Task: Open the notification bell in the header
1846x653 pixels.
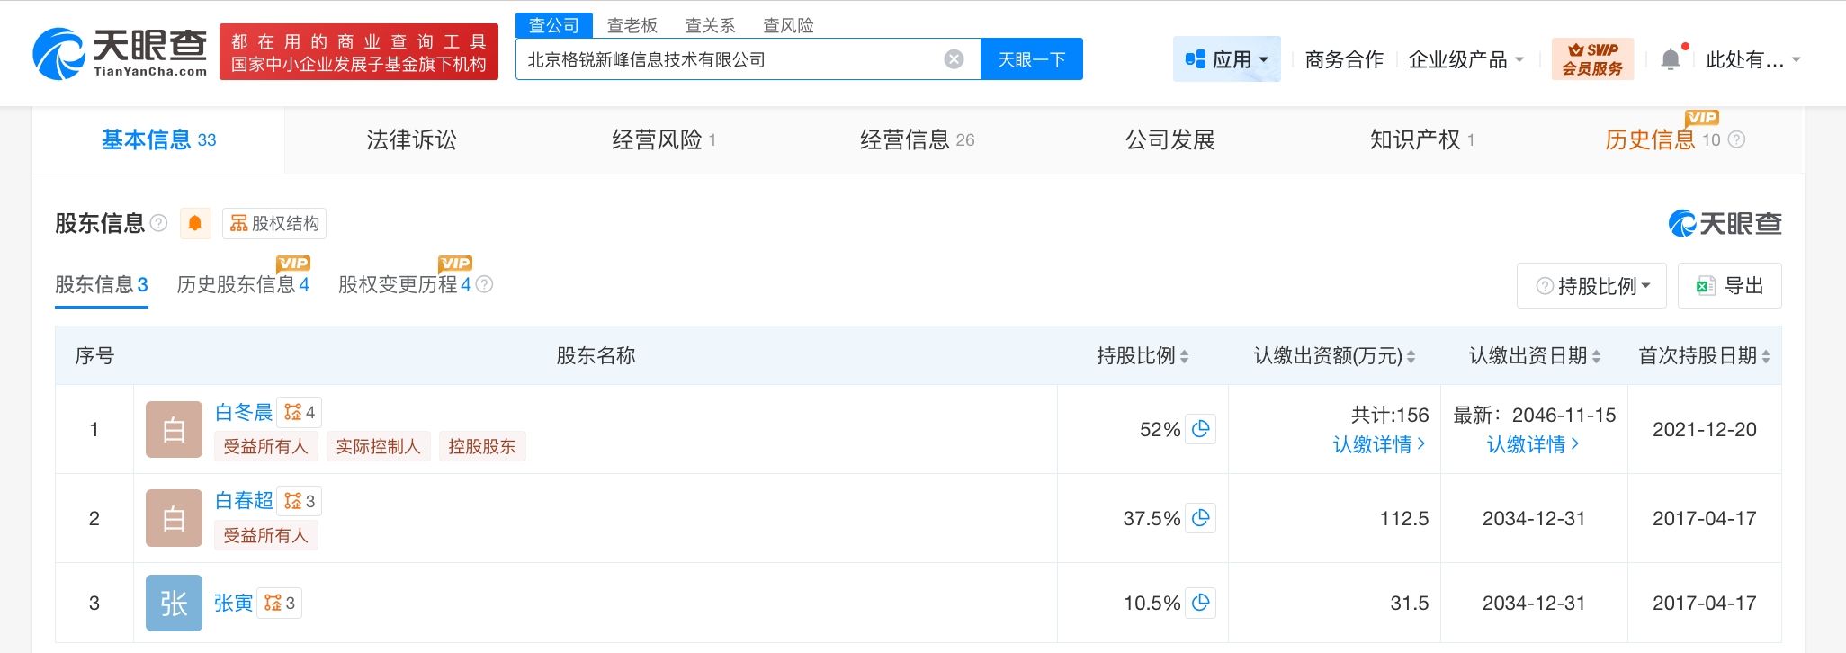Action: (x=1671, y=59)
